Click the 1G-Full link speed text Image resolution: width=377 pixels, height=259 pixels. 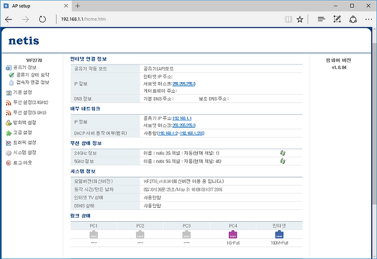[233, 243]
